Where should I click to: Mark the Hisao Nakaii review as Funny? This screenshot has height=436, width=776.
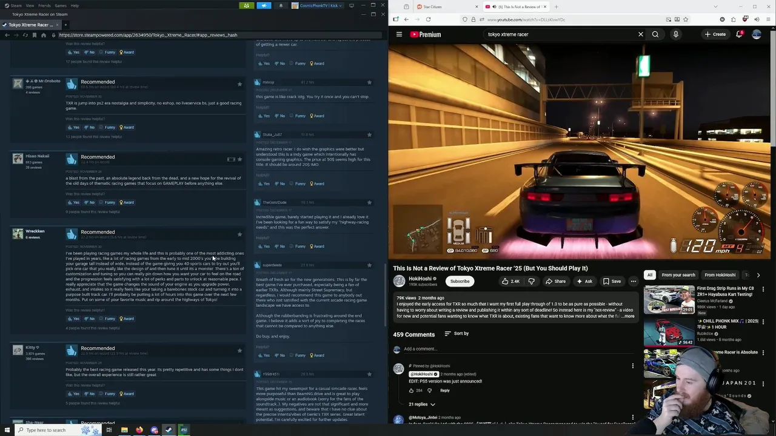[108, 202]
